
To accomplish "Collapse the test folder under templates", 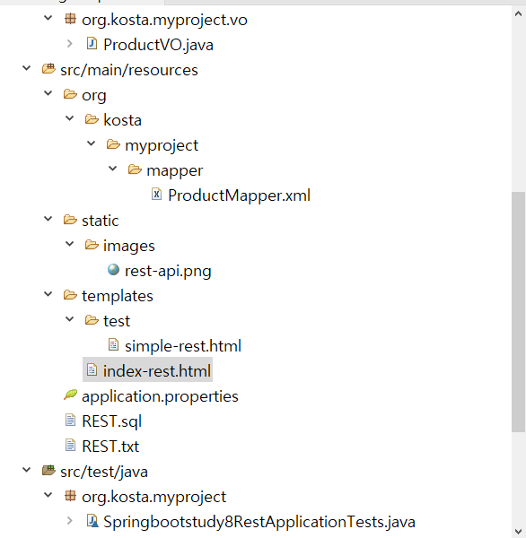I will click(x=70, y=319).
